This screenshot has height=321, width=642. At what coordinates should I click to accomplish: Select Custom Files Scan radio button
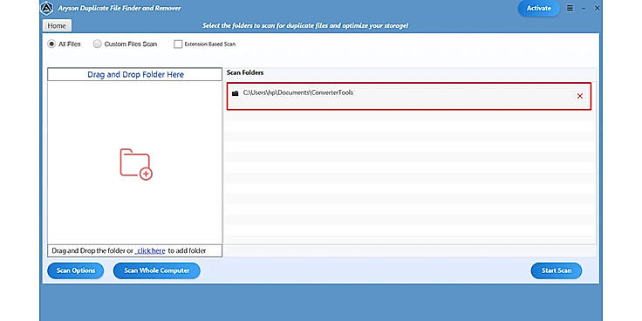97,44
